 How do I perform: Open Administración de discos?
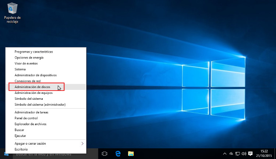tap(46, 87)
